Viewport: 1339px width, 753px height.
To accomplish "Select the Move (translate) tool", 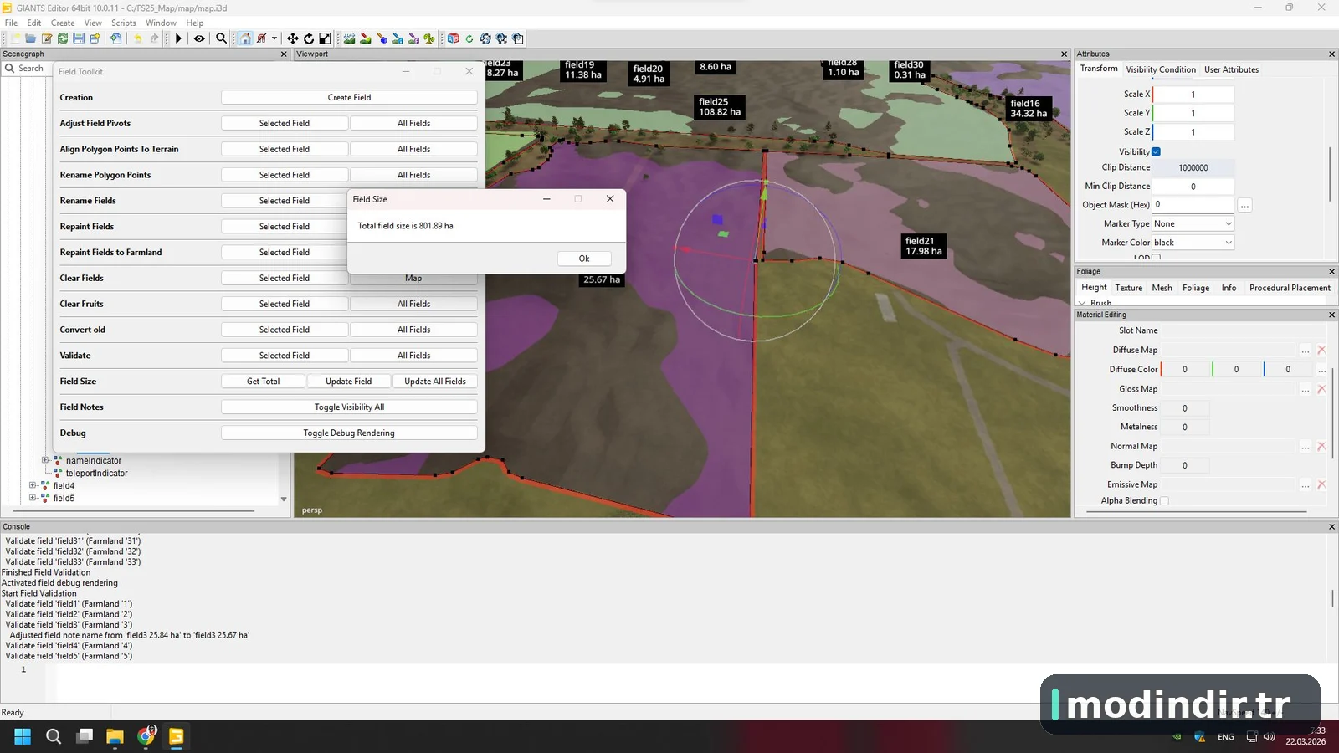I will (293, 38).
